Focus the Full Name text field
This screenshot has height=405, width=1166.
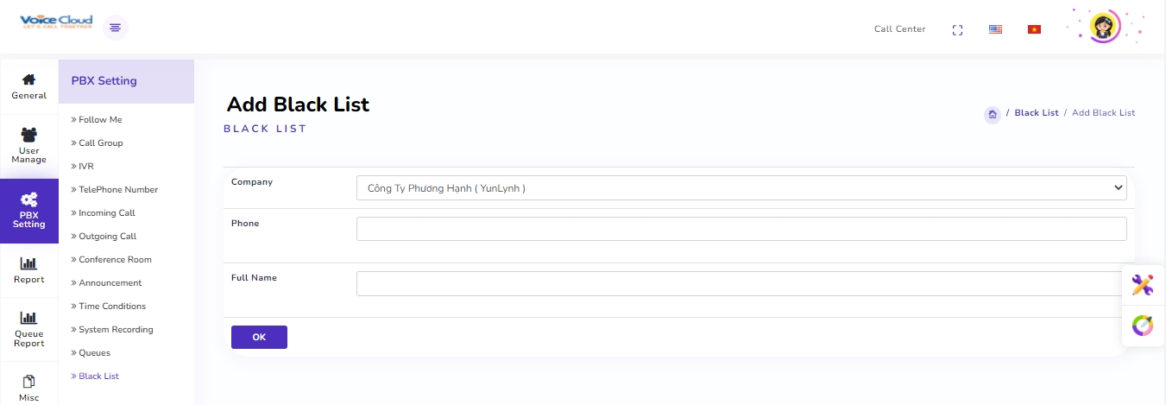(741, 284)
